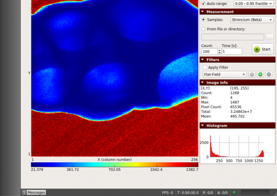Select the Samples radio button
This screenshot has height=196, width=277.
pyautogui.click(x=203, y=20)
